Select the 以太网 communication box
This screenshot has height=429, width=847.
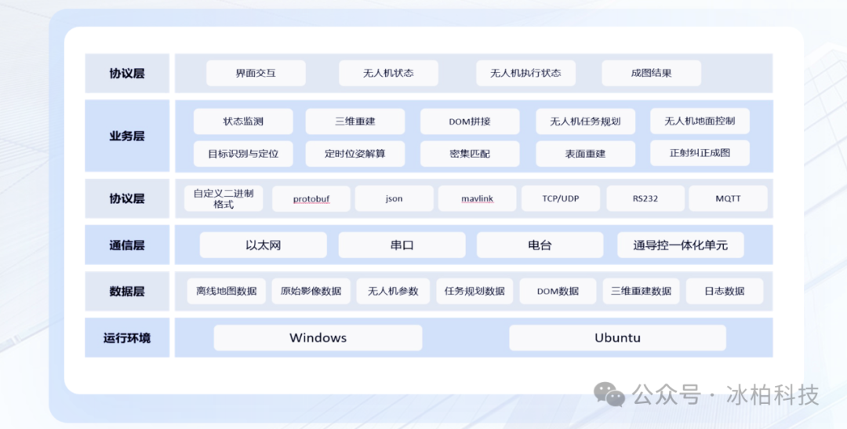tap(263, 245)
